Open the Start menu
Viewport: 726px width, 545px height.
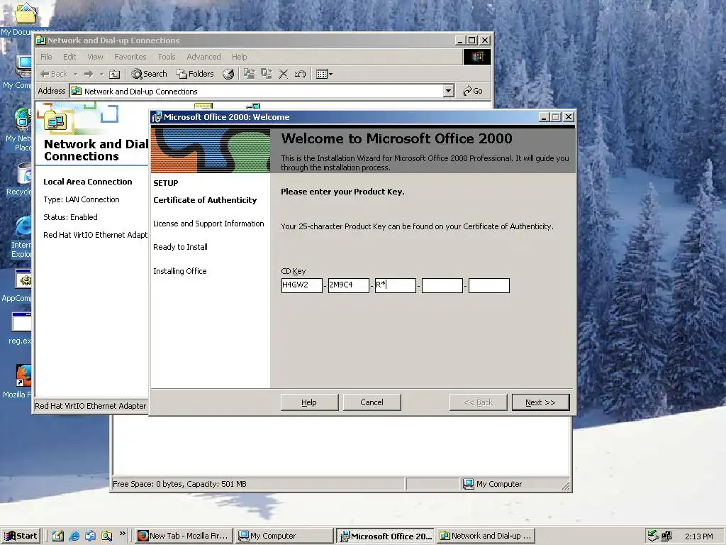(21, 536)
